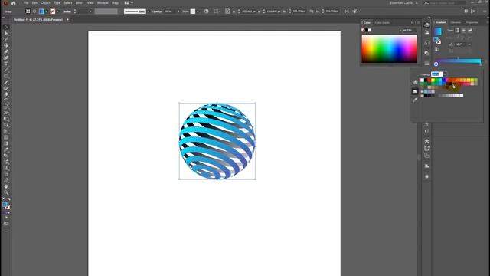
Task: Open the Help menu
Action: click(115, 3)
